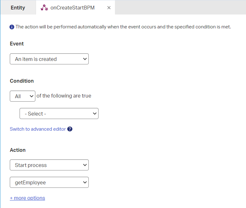Click the Action section heading
This screenshot has height=208, width=246.
click(x=18, y=150)
